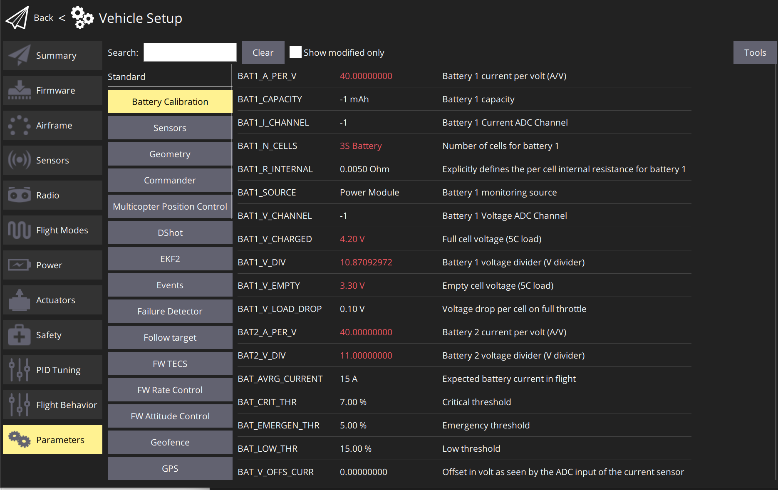Enable Show modified only checkbox
The width and height of the screenshot is (778, 490).
click(295, 52)
